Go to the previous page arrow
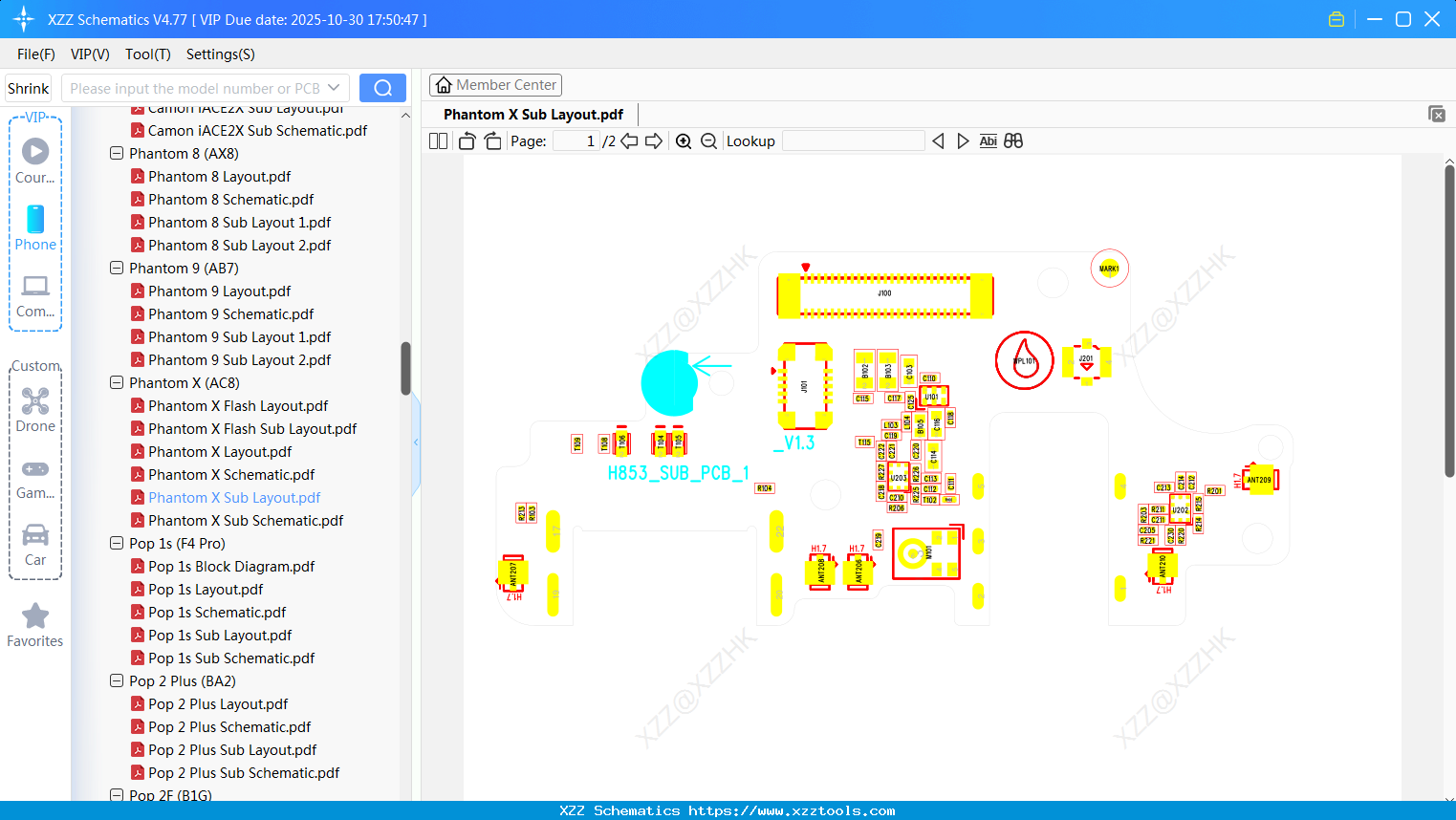The height and width of the screenshot is (820, 1456). coord(629,141)
